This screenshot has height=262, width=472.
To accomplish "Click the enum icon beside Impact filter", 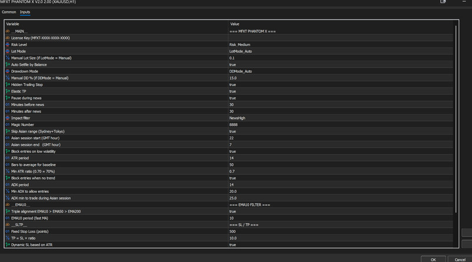I will [x=8, y=118].
